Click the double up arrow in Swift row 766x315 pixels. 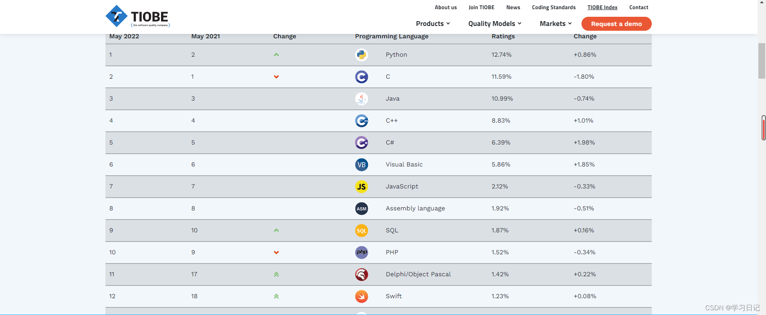(x=276, y=296)
